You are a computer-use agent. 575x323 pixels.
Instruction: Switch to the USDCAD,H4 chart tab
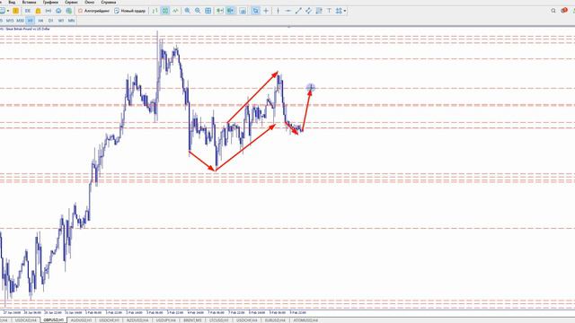tap(26, 320)
